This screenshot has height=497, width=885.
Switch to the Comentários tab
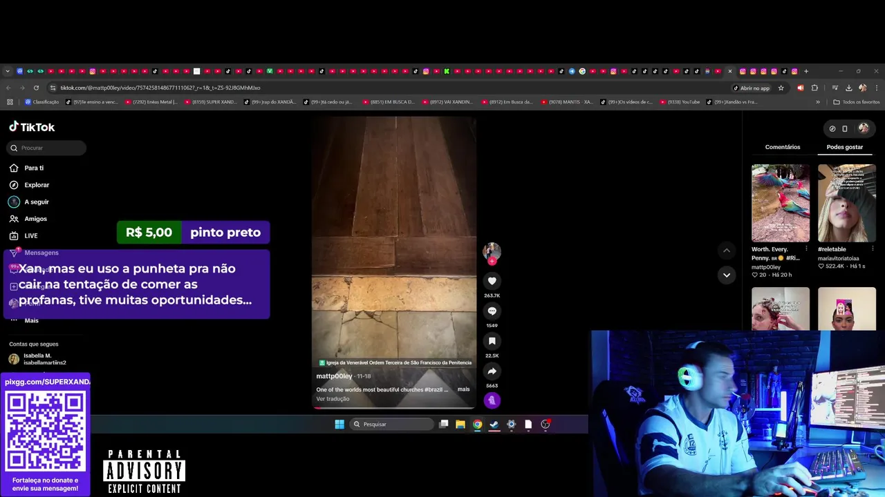783,147
